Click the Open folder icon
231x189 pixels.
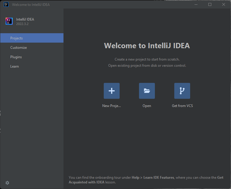point(147,91)
